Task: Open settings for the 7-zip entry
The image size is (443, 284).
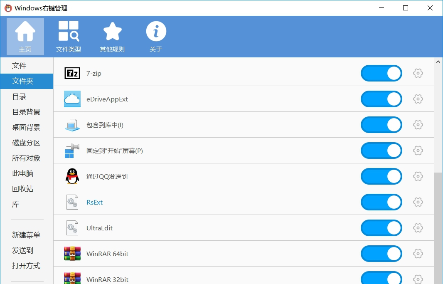Action: point(418,73)
